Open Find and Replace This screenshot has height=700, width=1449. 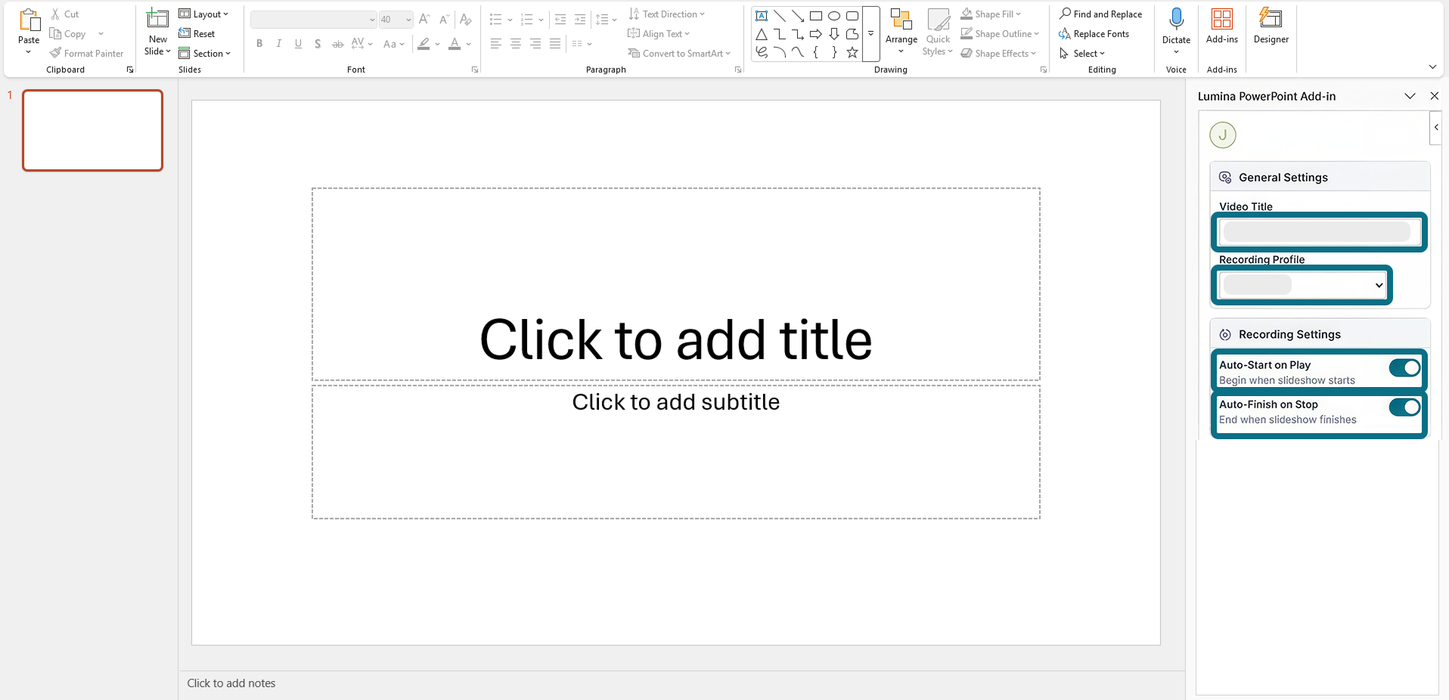pyautogui.click(x=1100, y=14)
